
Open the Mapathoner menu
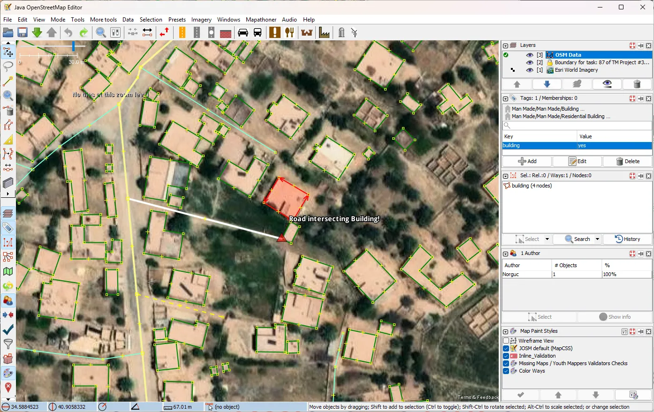(261, 20)
